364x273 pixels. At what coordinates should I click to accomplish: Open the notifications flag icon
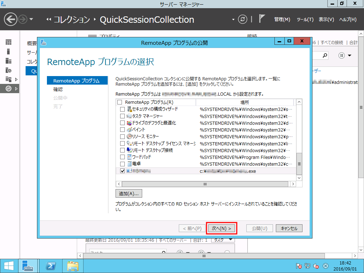[262, 18]
